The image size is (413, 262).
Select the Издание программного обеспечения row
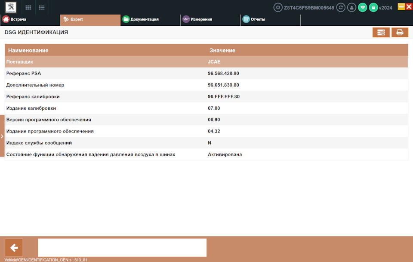(206, 131)
